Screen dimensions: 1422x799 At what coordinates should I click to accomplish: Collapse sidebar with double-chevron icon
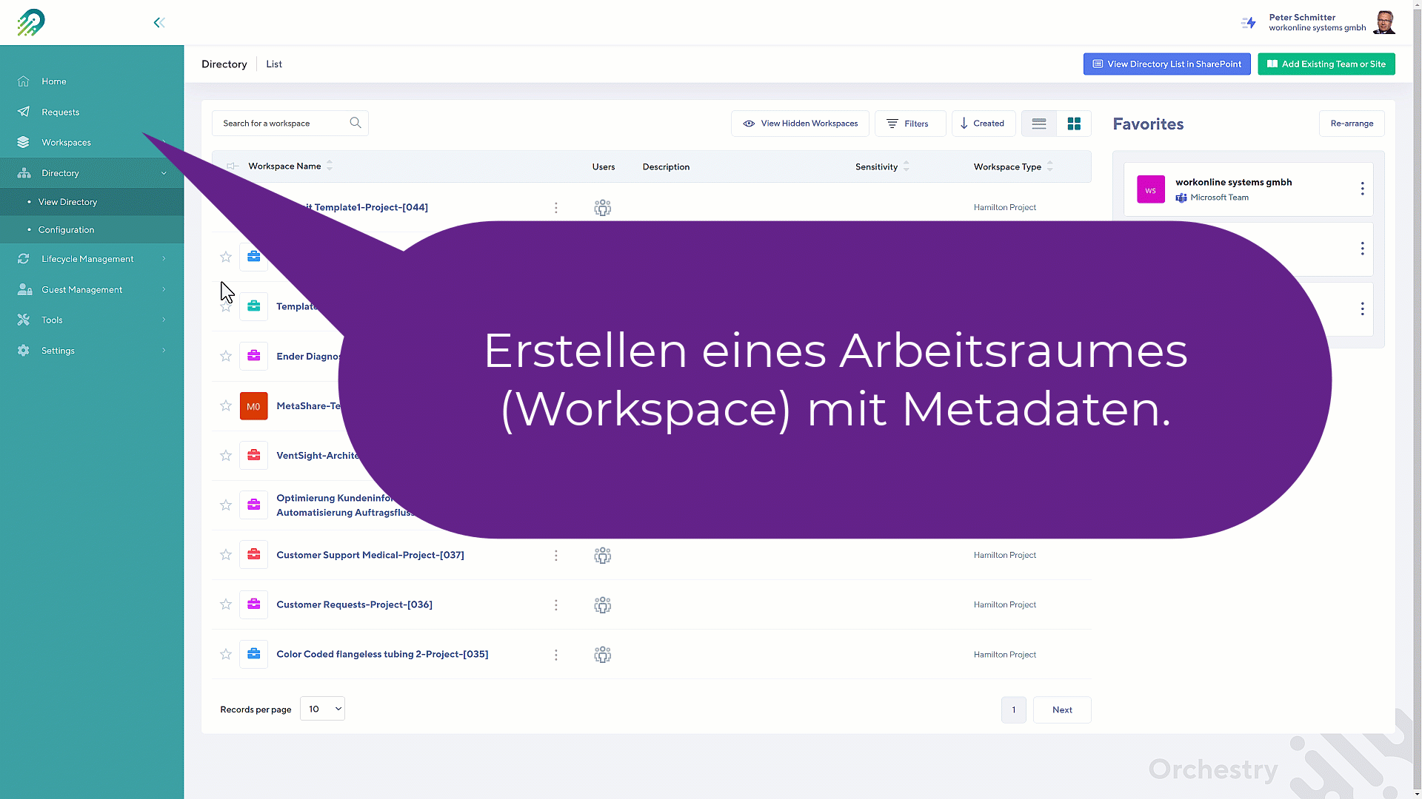pyautogui.click(x=158, y=22)
